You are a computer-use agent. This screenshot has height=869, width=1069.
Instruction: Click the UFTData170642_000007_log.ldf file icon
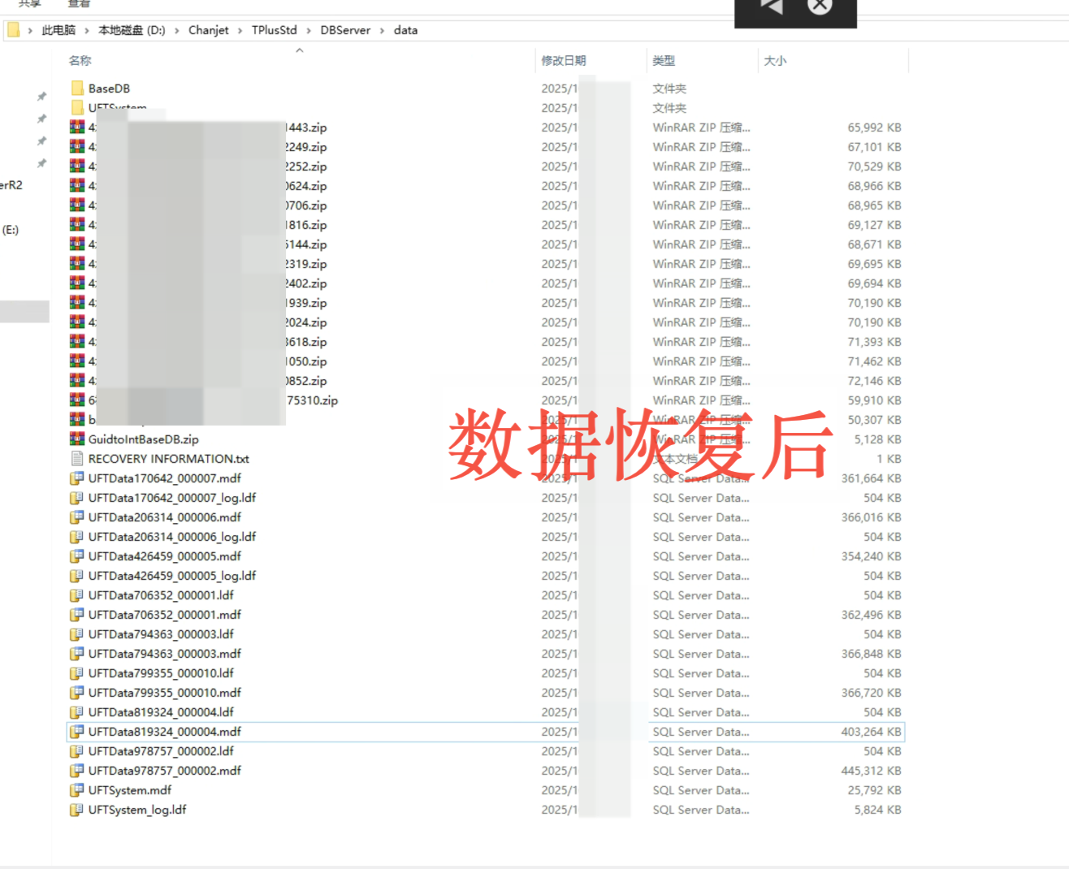[77, 498]
